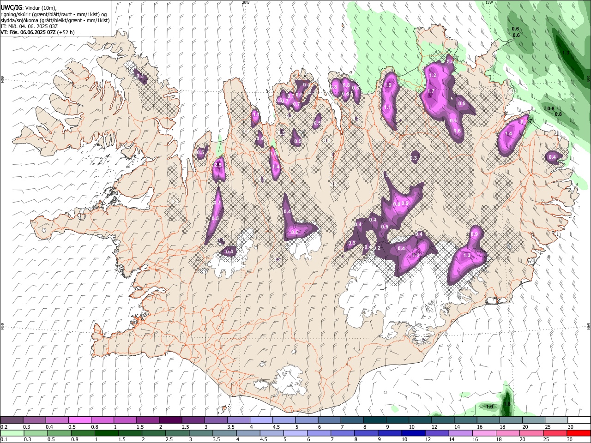Click the 1.0 value in the southeastern offshore rain

490,407
